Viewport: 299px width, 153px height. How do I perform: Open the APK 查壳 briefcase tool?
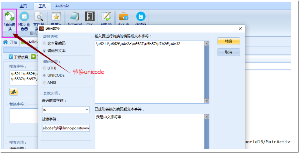tap(124, 19)
